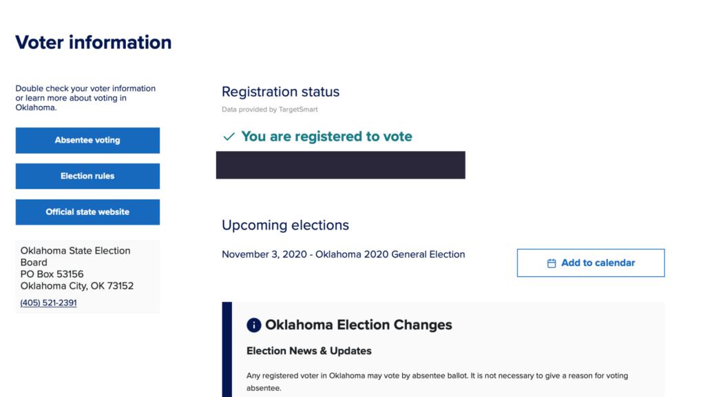Click the Oklahoma State Election Board address
This screenshot has width=705, height=397.
coord(77,268)
